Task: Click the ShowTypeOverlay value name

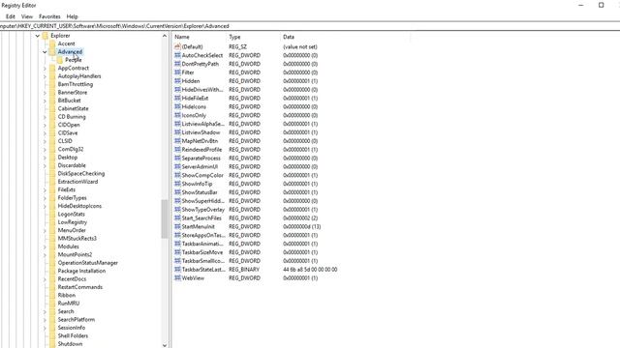Action: pyautogui.click(x=202, y=210)
